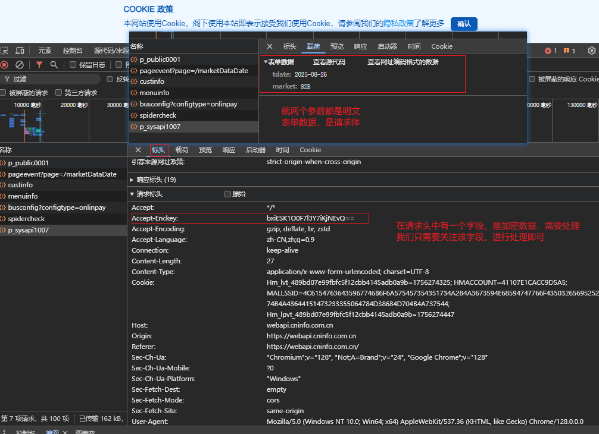Open 预览 tab in lower pane

[205, 150]
